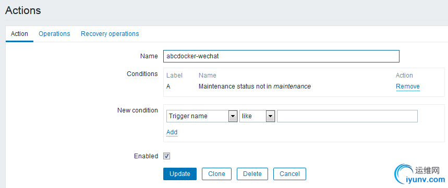Focus the Name field containing abcdocker-wechat

[281, 56]
